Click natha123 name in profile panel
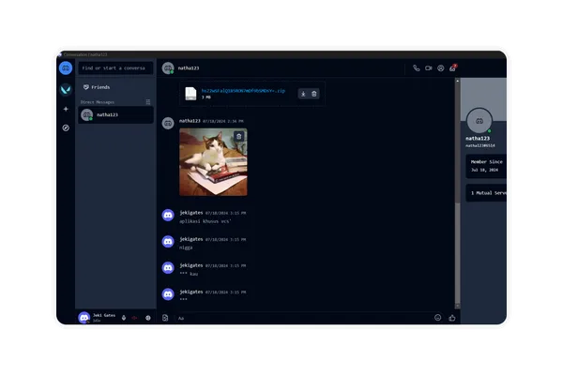The image size is (563, 375). click(x=478, y=139)
